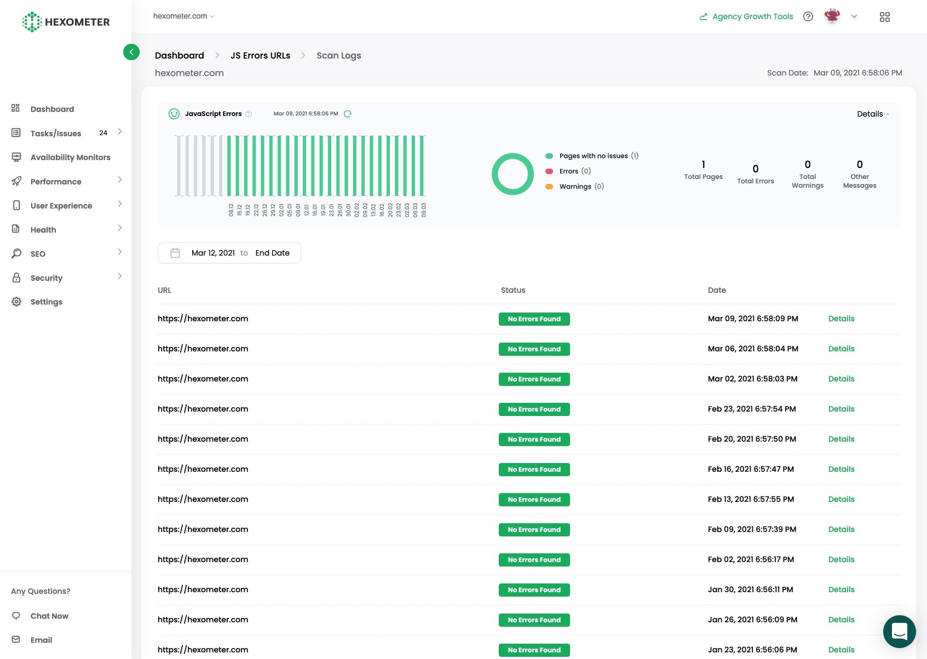Open Settings menu item

(x=47, y=302)
